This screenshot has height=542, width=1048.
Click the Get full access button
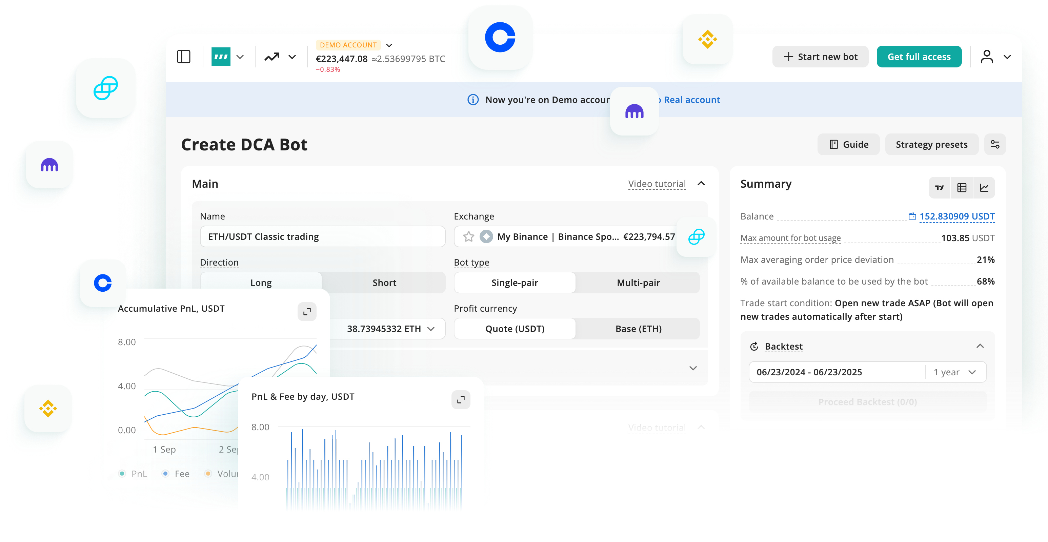click(919, 57)
